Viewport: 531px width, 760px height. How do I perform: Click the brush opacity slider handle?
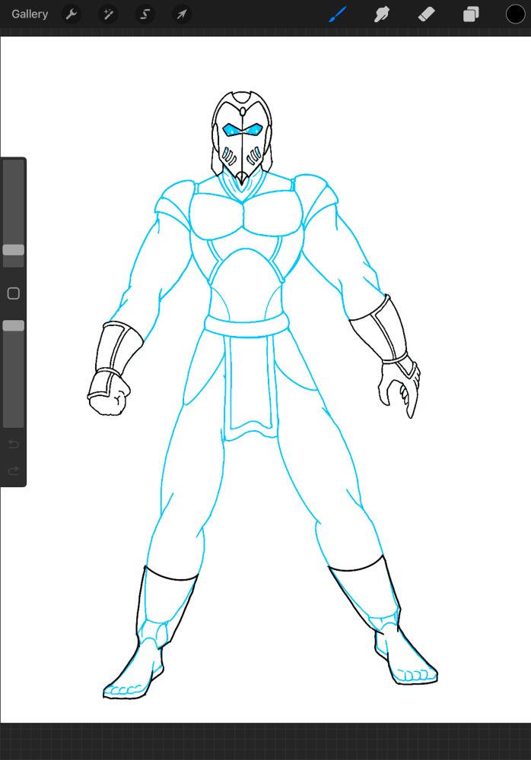pyautogui.click(x=14, y=325)
